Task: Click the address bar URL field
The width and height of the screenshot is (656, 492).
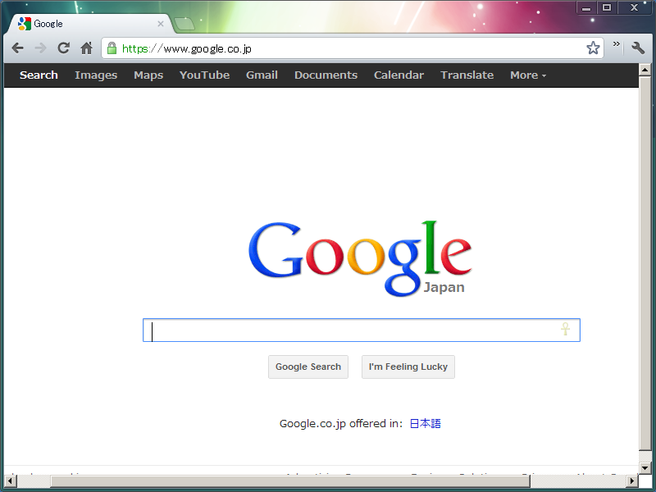Action: tap(352, 48)
